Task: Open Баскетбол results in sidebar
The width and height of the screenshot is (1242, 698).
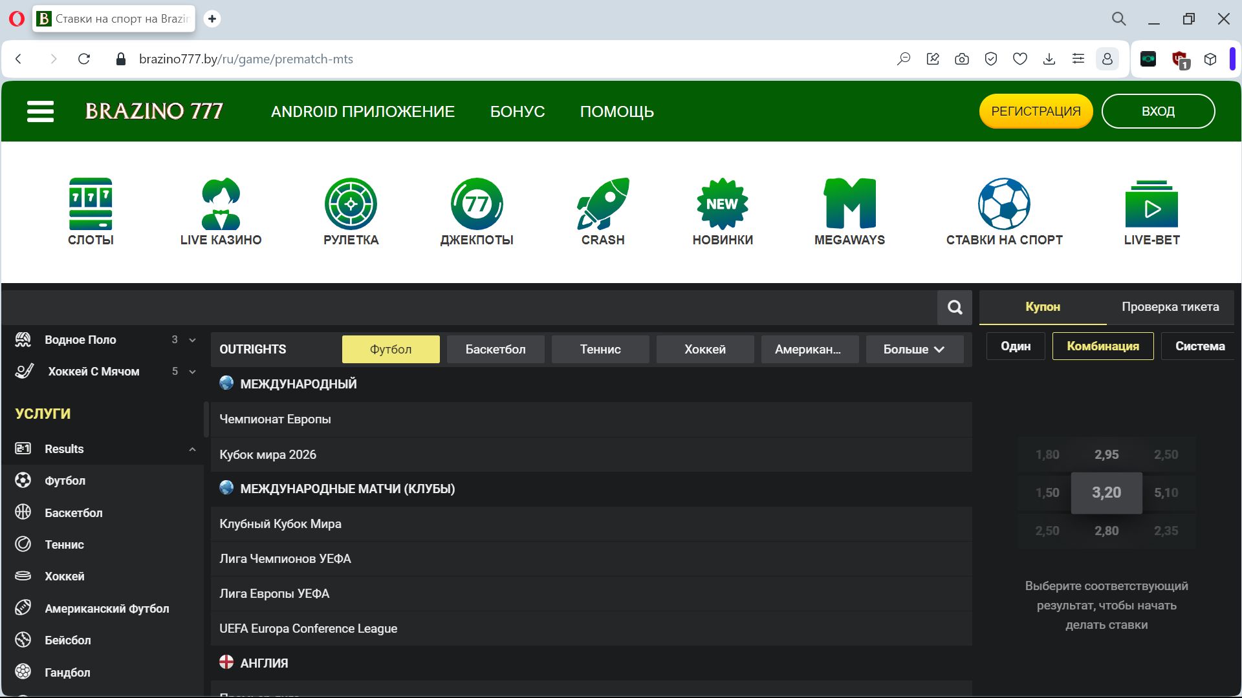Action: tap(103, 513)
